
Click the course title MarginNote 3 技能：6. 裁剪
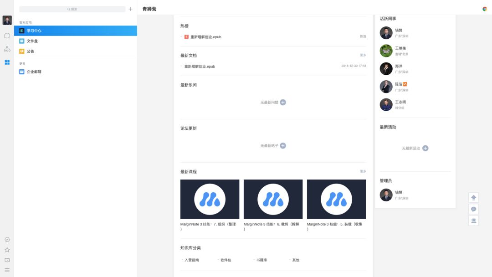[272, 226]
